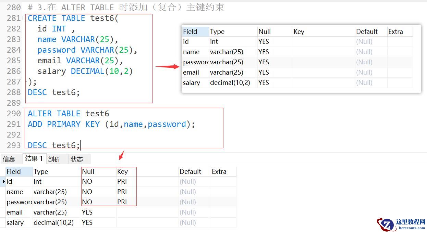Click line number 289 in the gutter
The height and width of the screenshot is (232, 427).
click(x=14, y=103)
